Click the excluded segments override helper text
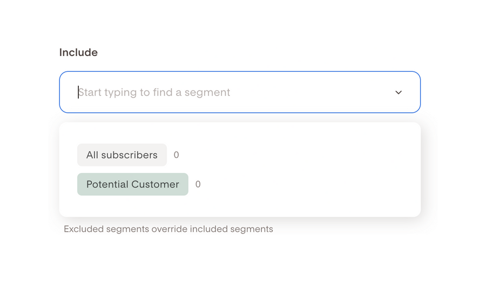This screenshot has height=282, width=486. (x=168, y=229)
